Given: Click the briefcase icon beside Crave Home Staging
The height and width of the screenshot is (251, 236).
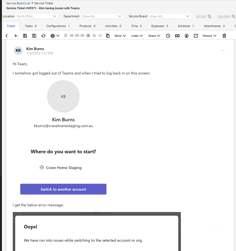Looking at the screenshot, I should click(42, 167).
